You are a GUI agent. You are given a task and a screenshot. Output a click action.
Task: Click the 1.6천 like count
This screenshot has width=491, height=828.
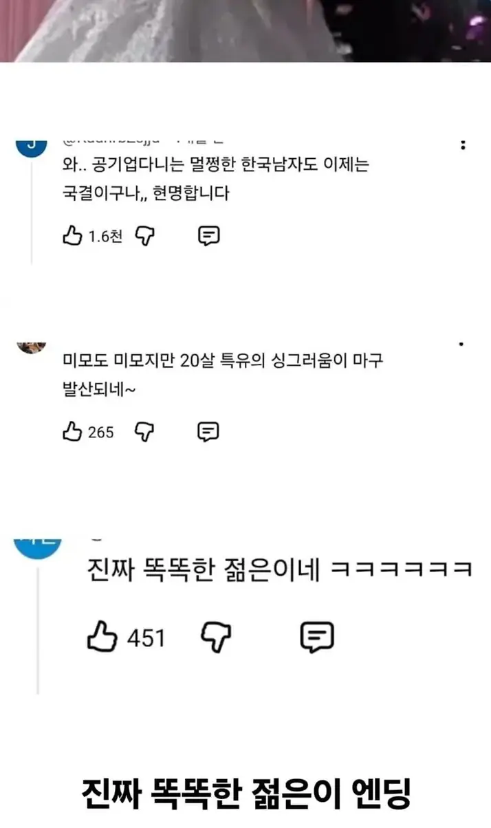tap(105, 237)
